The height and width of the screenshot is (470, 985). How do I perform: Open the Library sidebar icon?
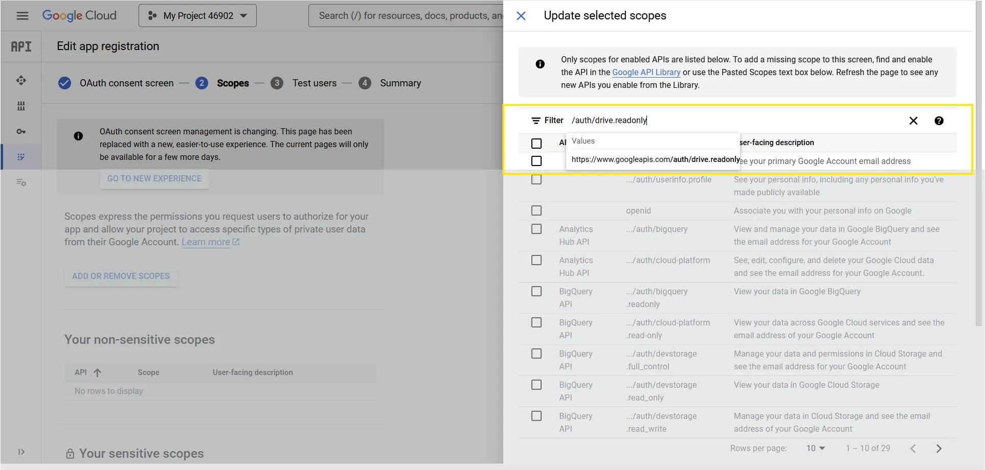(21, 106)
